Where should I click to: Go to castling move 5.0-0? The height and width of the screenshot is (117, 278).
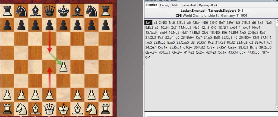coord(213,23)
